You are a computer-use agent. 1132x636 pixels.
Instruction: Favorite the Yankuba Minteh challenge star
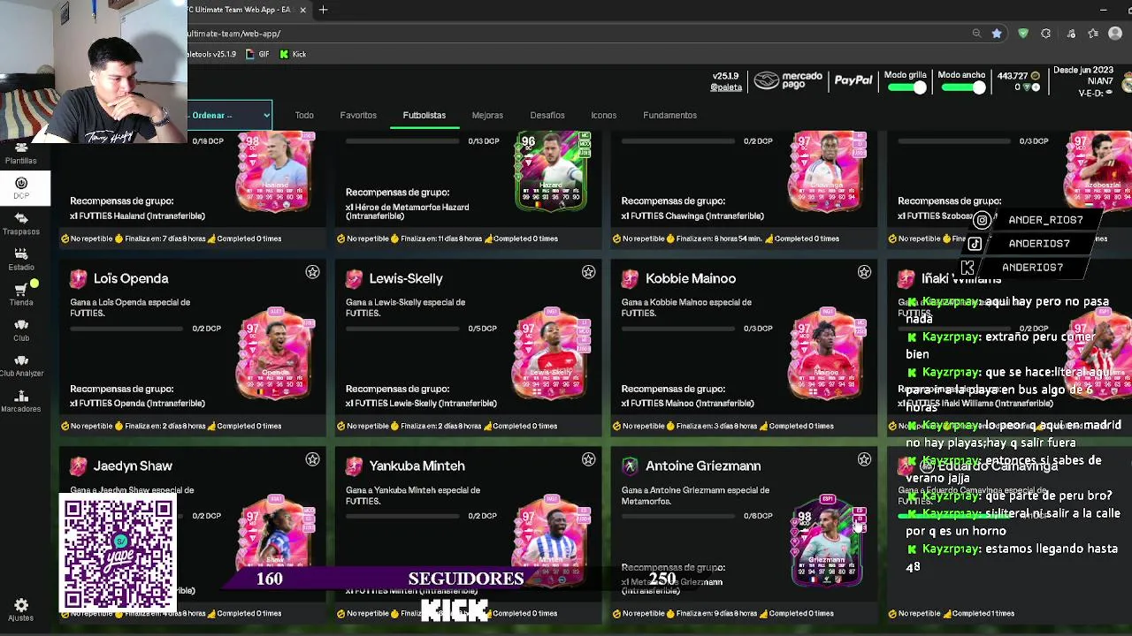pos(588,459)
